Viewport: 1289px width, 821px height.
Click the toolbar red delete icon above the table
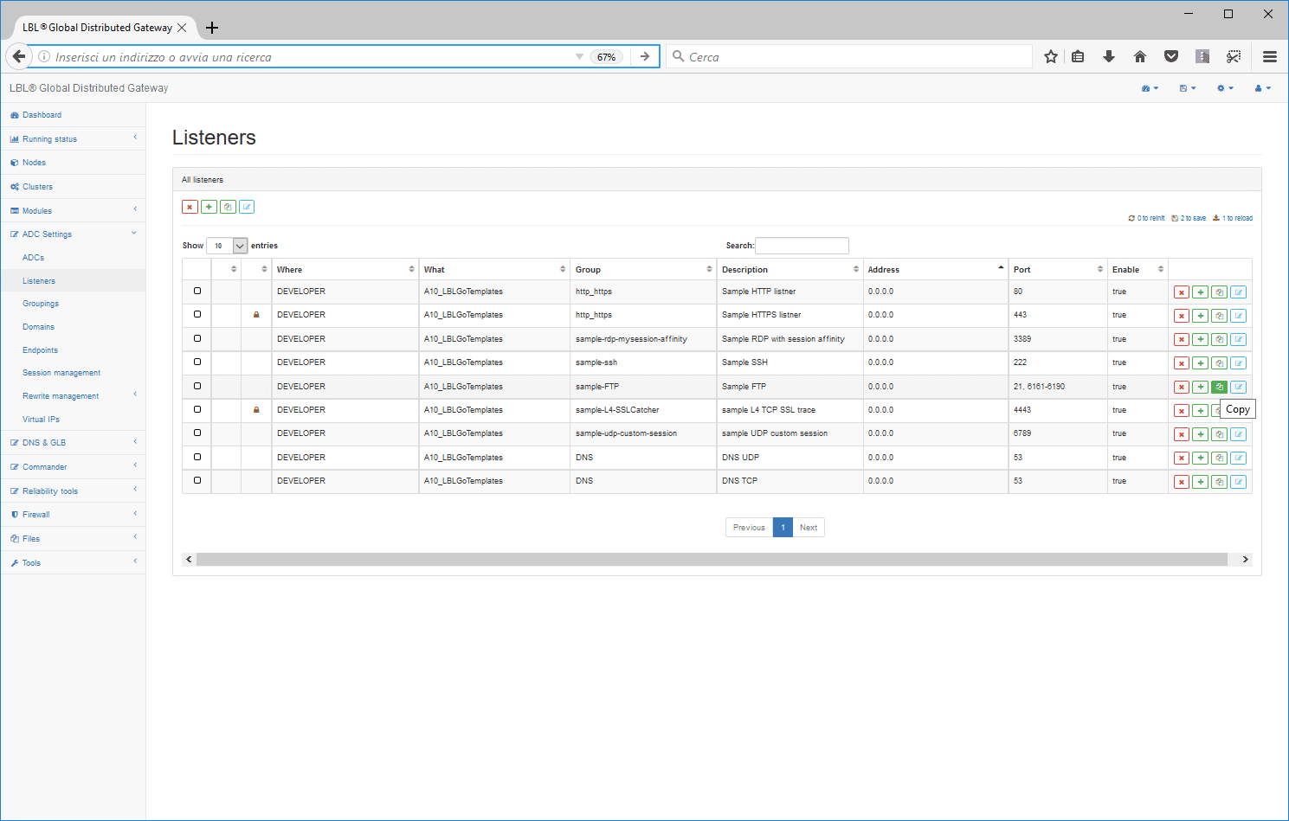pyautogui.click(x=190, y=207)
